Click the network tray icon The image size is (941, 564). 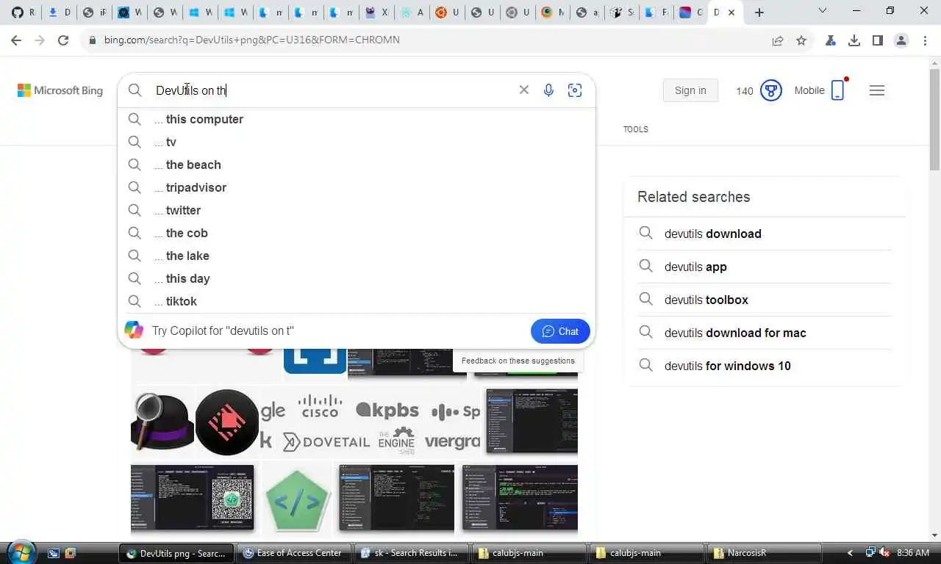point(870,553)
